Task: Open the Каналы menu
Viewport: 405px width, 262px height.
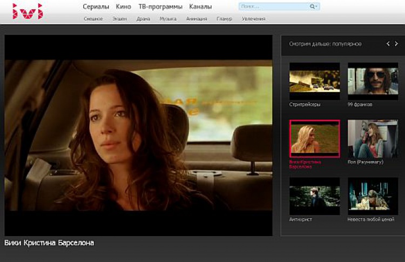Action: click(x=200, y=6)
